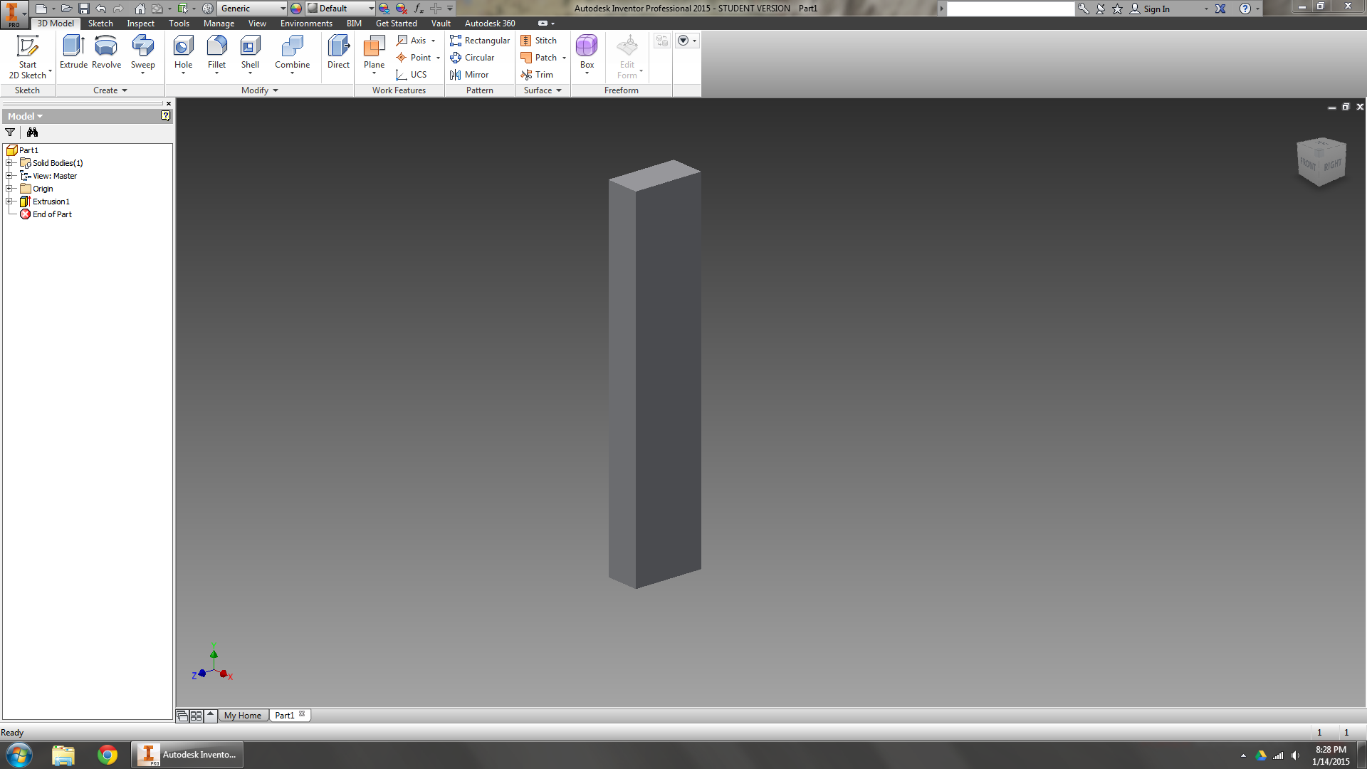Select the Hole tool
The height and width of the screenshot is (769, 1367).
coord(183,53)
